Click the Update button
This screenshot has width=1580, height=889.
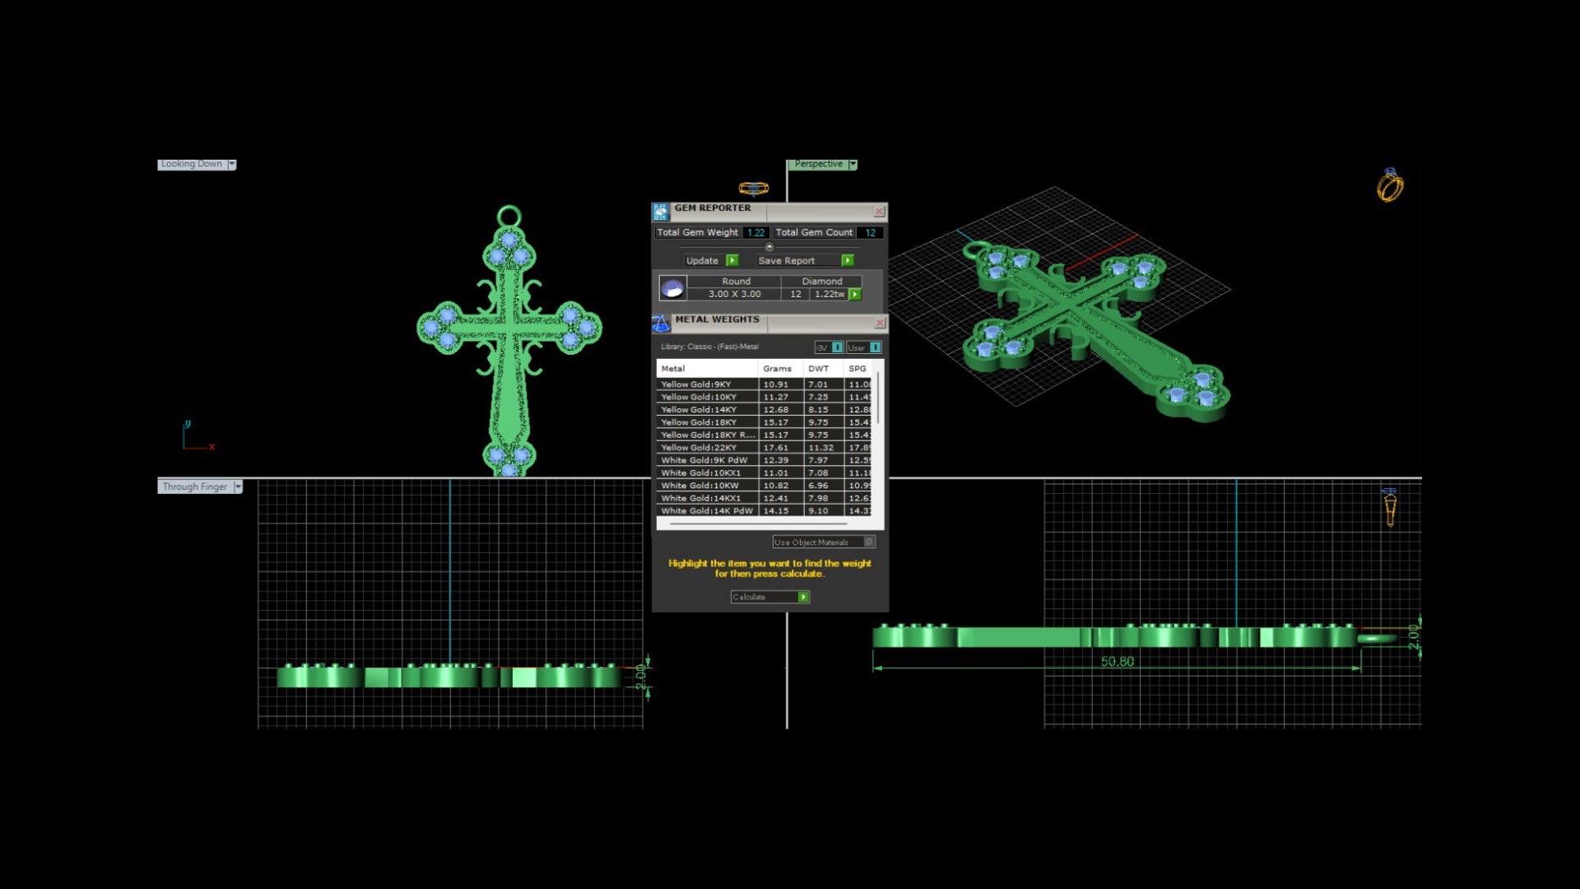711,260
